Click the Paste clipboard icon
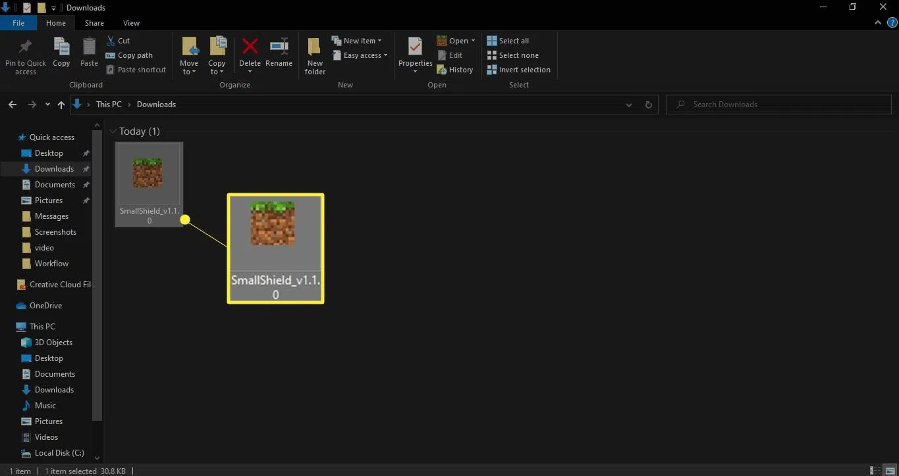This screenshot has width=899, height=476. point(89,47)
